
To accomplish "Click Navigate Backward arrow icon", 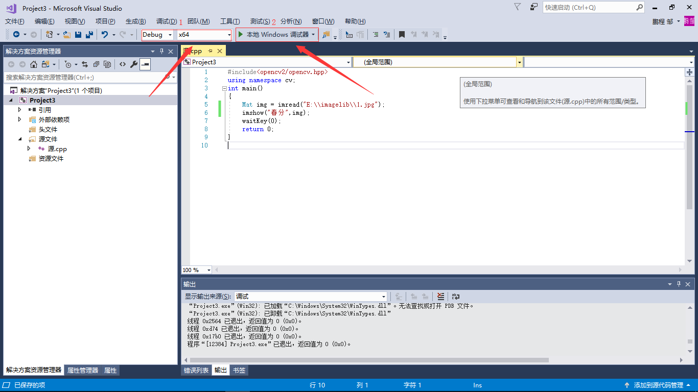I will pyautogui.click(x=17, y=34).
